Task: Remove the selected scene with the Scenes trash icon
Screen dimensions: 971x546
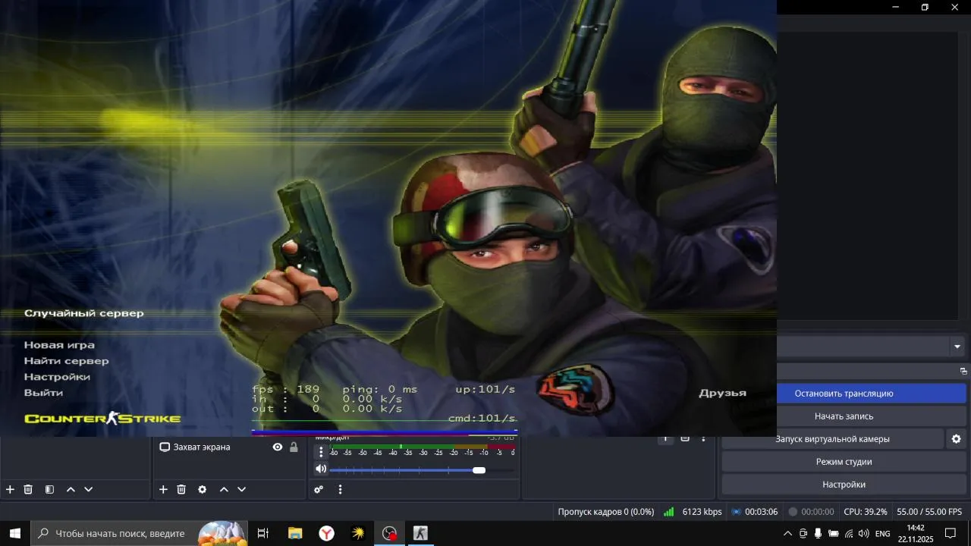Action: pyautogui.click(x=28, y=490)
